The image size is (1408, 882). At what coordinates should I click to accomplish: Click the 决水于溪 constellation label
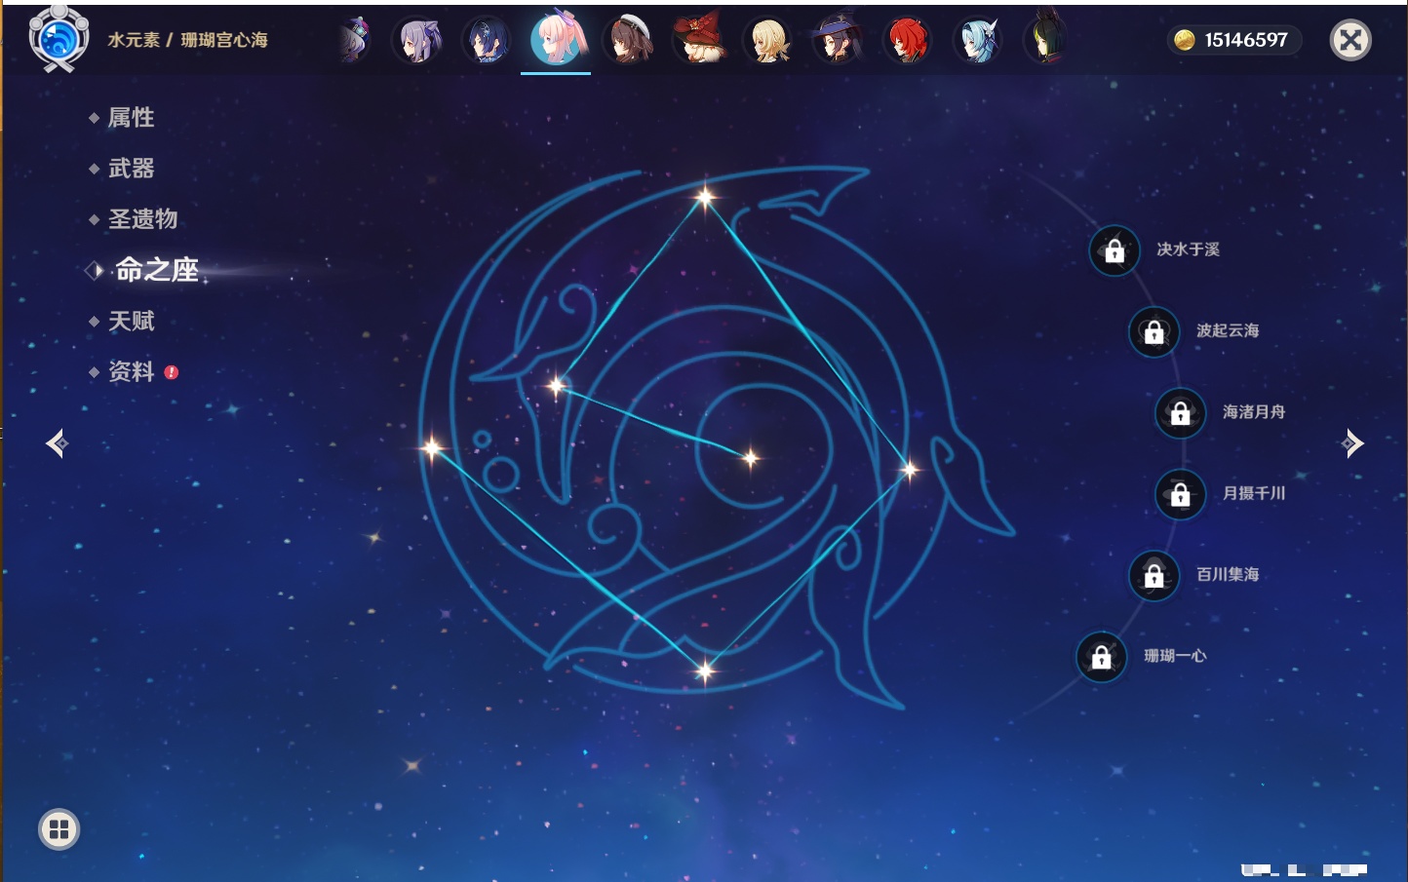[x=1188, y=249]
